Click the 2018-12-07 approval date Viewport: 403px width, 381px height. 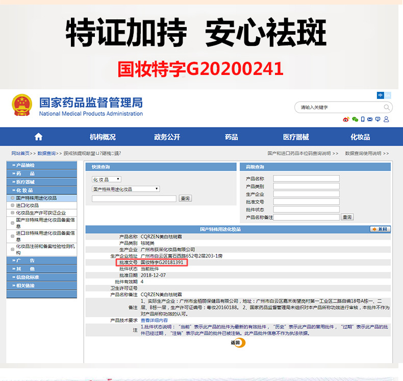(153, 275)
